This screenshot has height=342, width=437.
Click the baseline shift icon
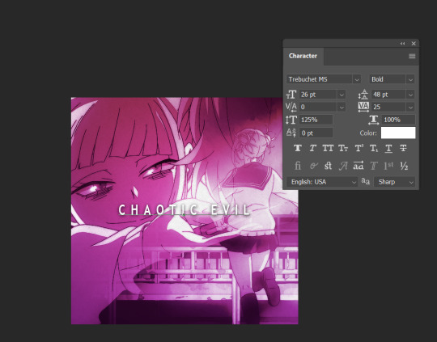(291, 133)
